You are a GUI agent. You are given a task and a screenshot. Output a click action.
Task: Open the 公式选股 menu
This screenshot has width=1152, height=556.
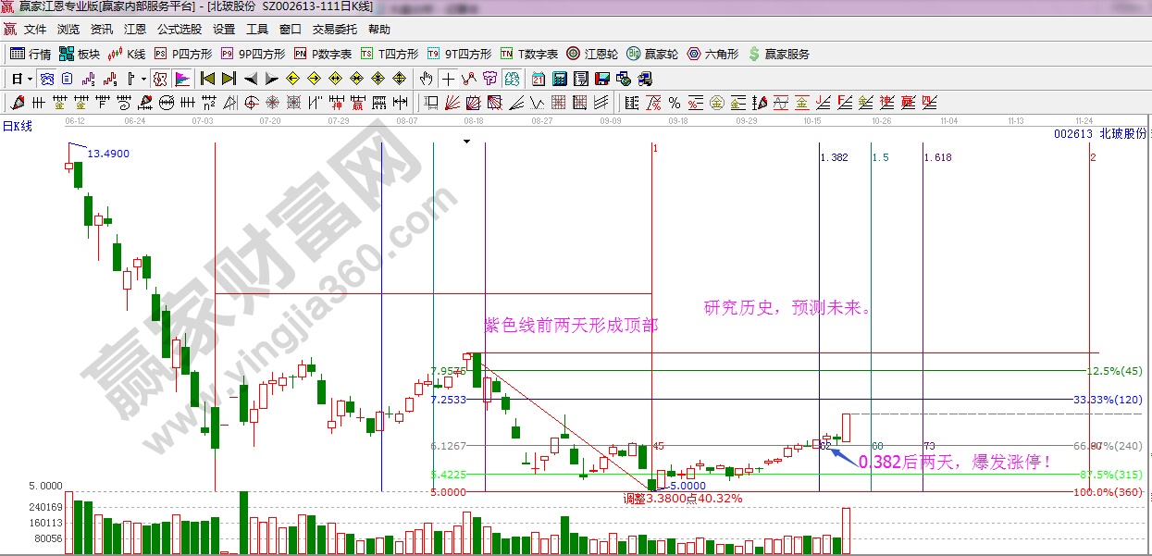coord(179,30)
